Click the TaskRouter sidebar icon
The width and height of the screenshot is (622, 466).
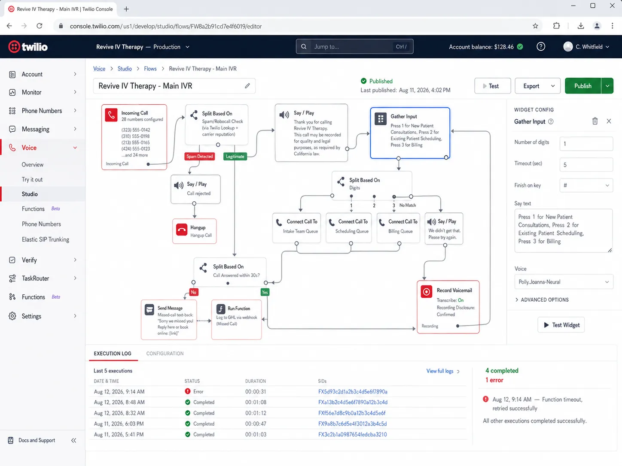coord(12,278)
